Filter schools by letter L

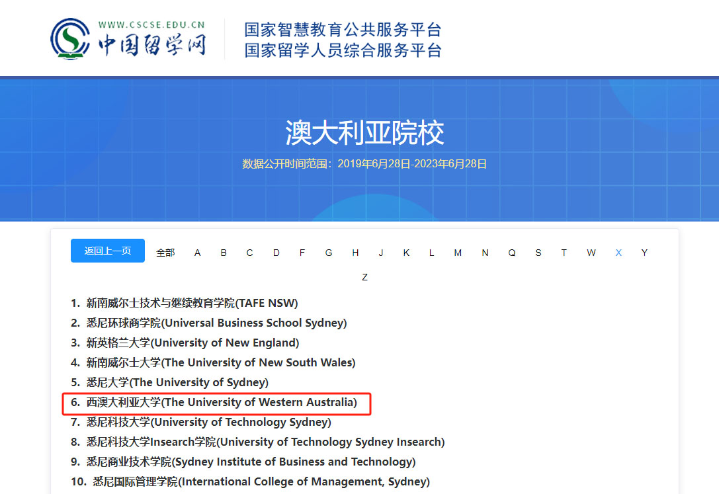[431, 253]
